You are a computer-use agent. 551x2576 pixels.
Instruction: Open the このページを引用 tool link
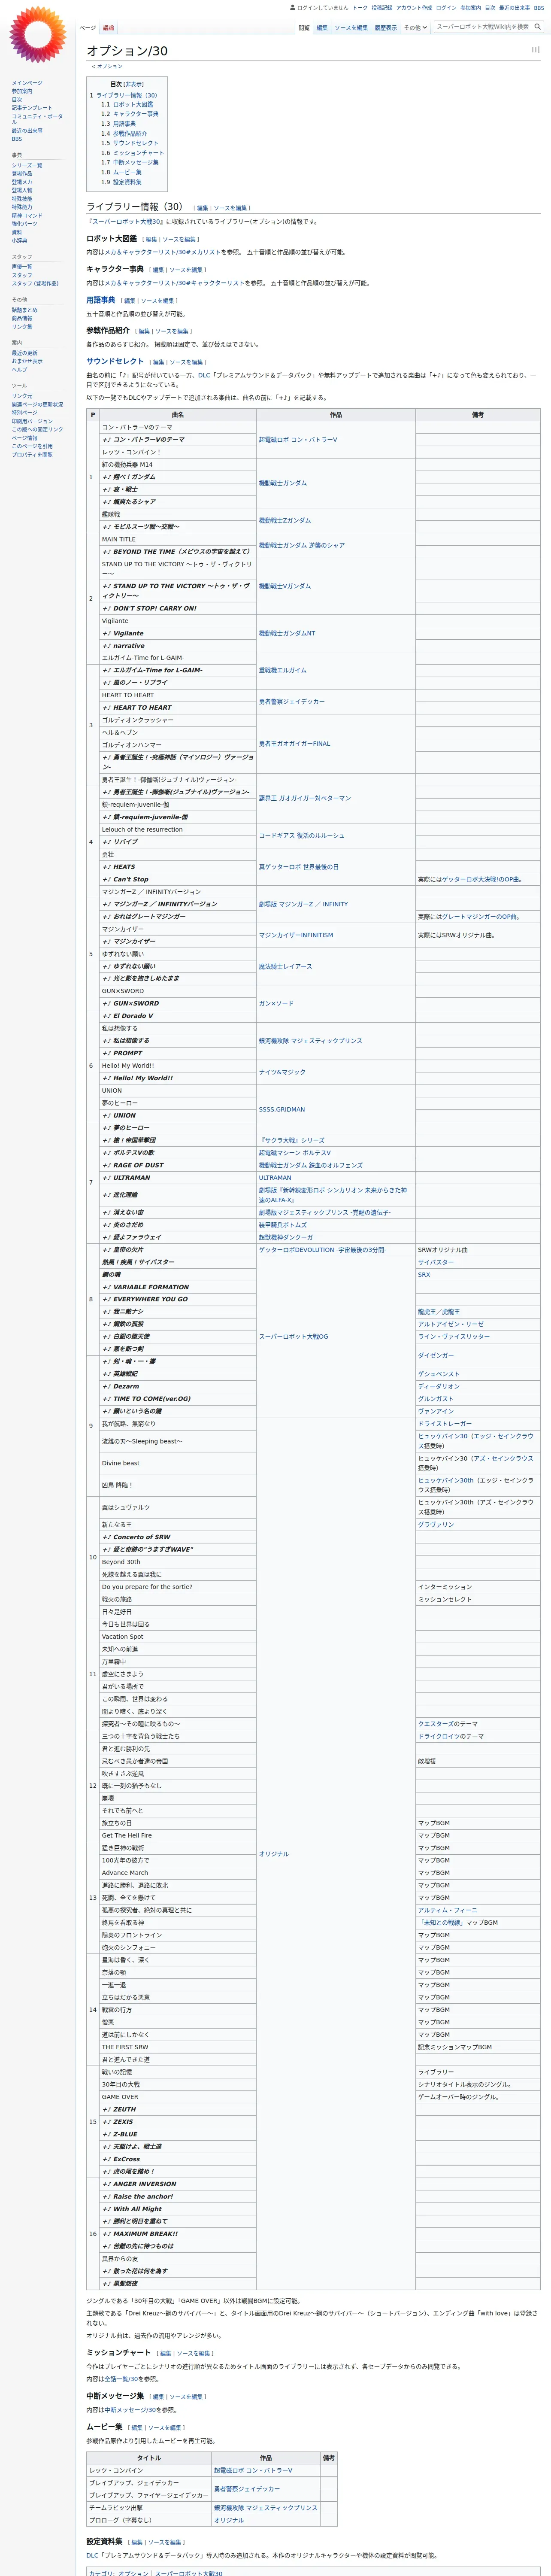pyautogui.click(x=32, y=446)
